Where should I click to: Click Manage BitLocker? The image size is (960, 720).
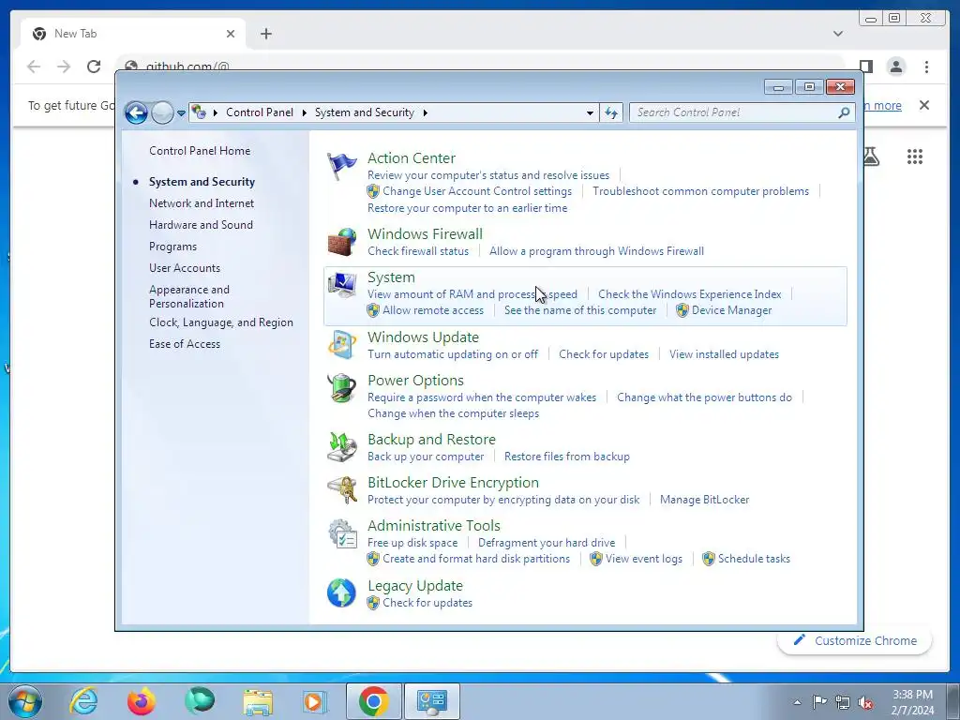coord(704,500)
